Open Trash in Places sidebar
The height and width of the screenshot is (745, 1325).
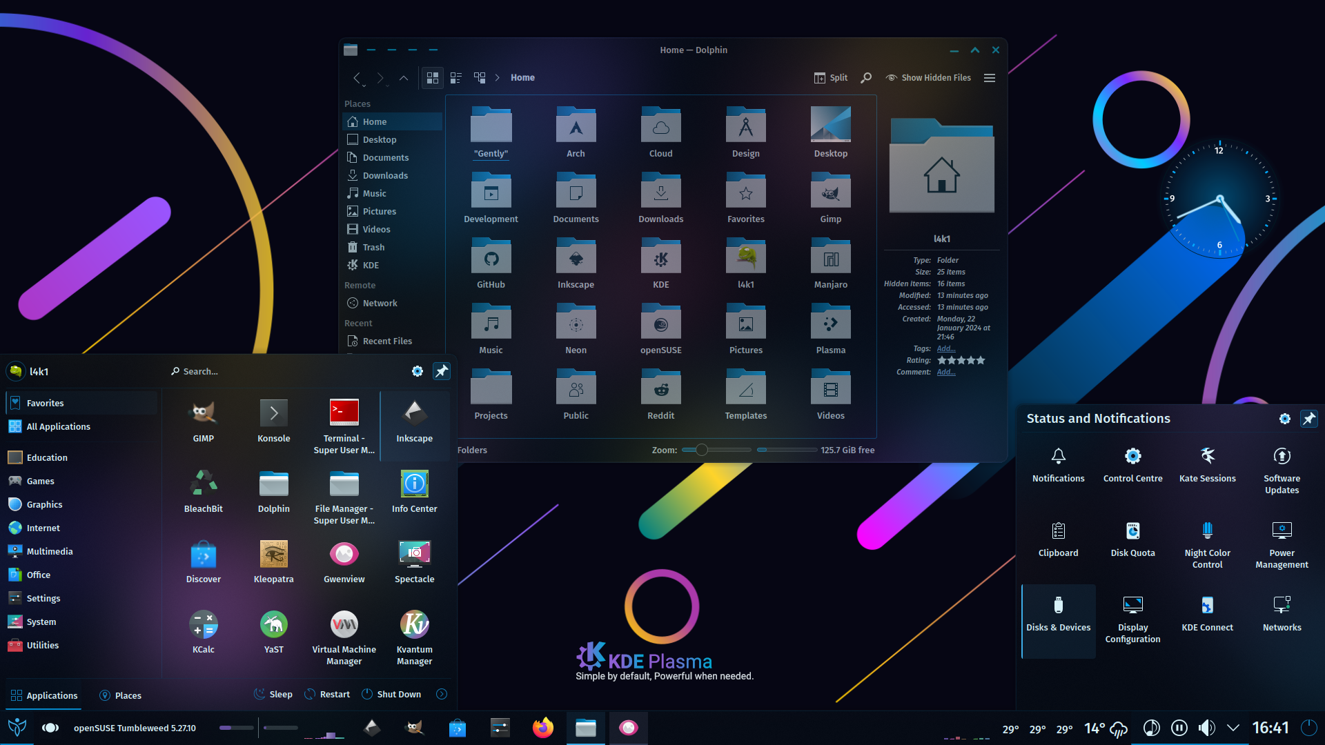(392, 247)
